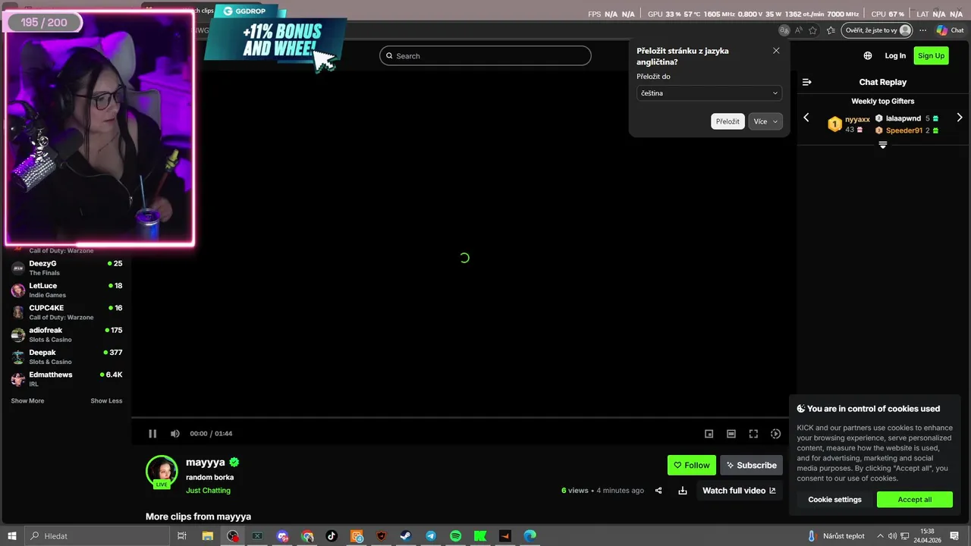971x546 pixels.
Task: Open the Windows Start menu
Action: (12, 536)
